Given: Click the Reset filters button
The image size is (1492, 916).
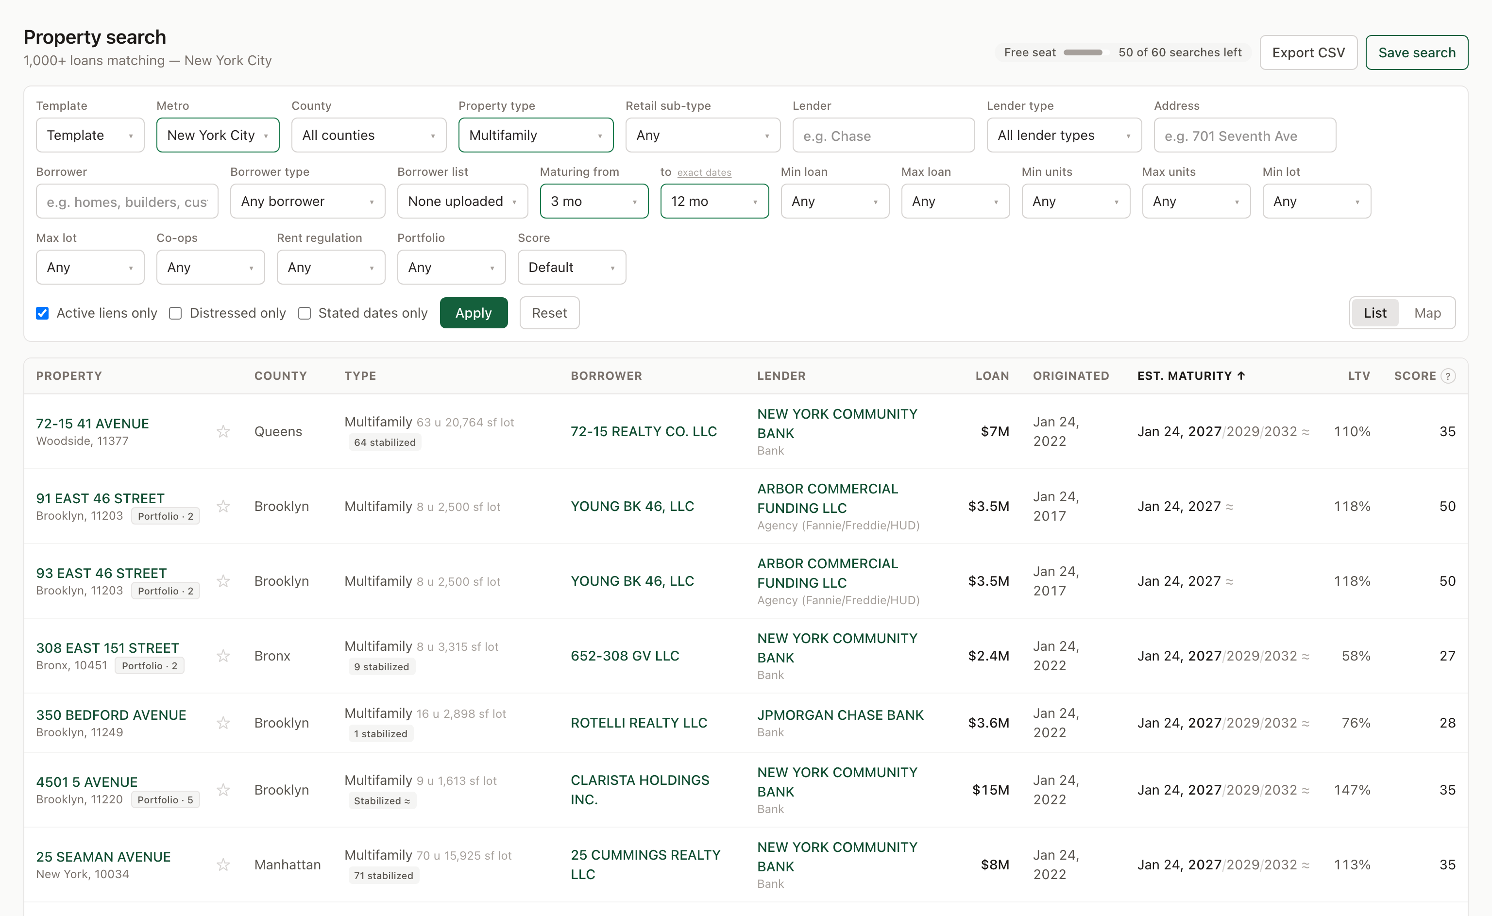Looking at the screenshot, I should click(x=549, y=313).
